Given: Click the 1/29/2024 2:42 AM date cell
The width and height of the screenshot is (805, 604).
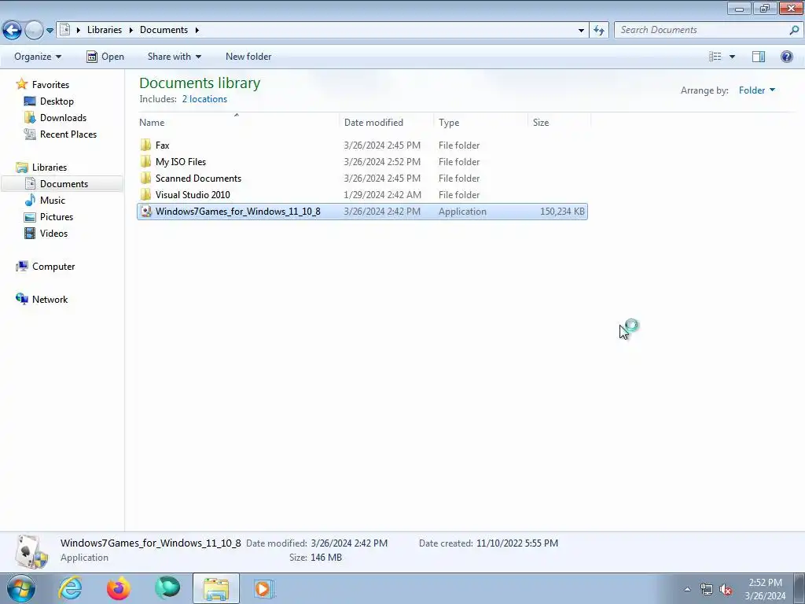Looking at the screenshot, I should pyautogui.click(x=383, y=195).
